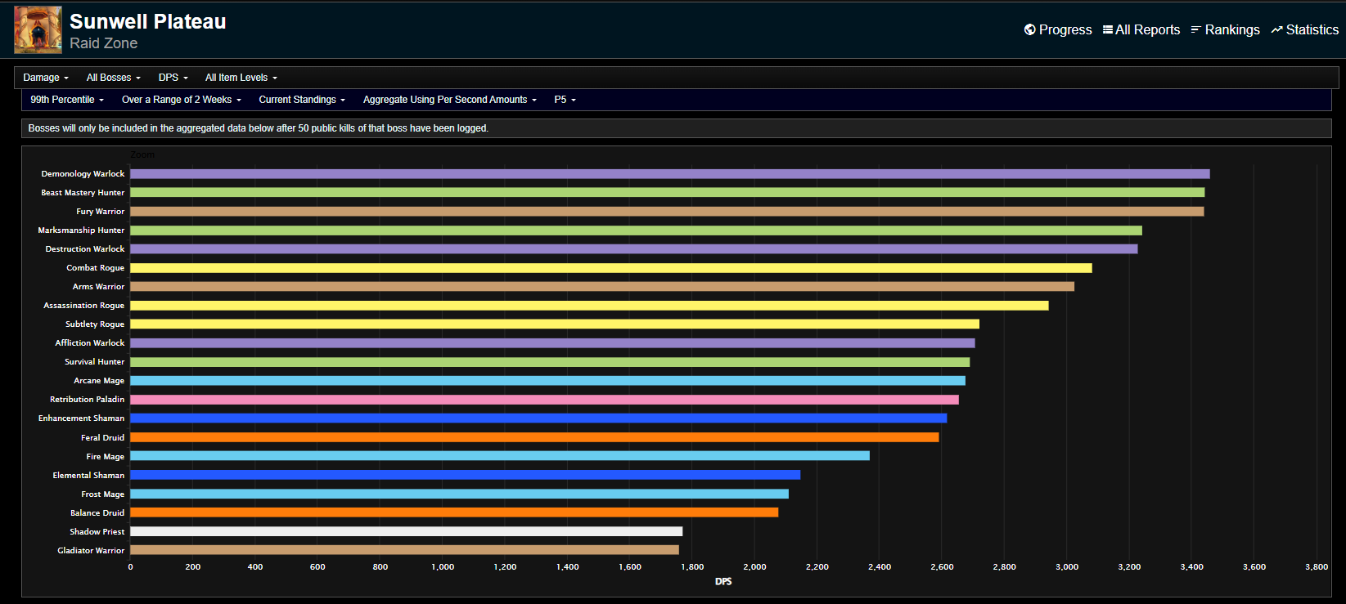The image size is (1346, 604).
Task: Click the Demonology Warlock axis label
Action: point(83,174)
